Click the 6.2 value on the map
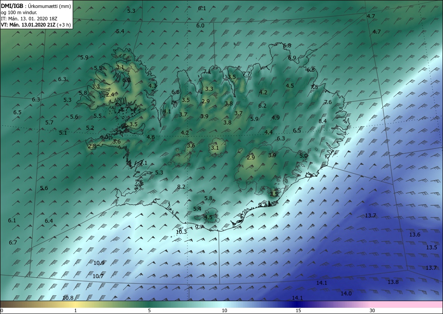The height and width of the screenshot is (314, 443). tap(262, 106)
